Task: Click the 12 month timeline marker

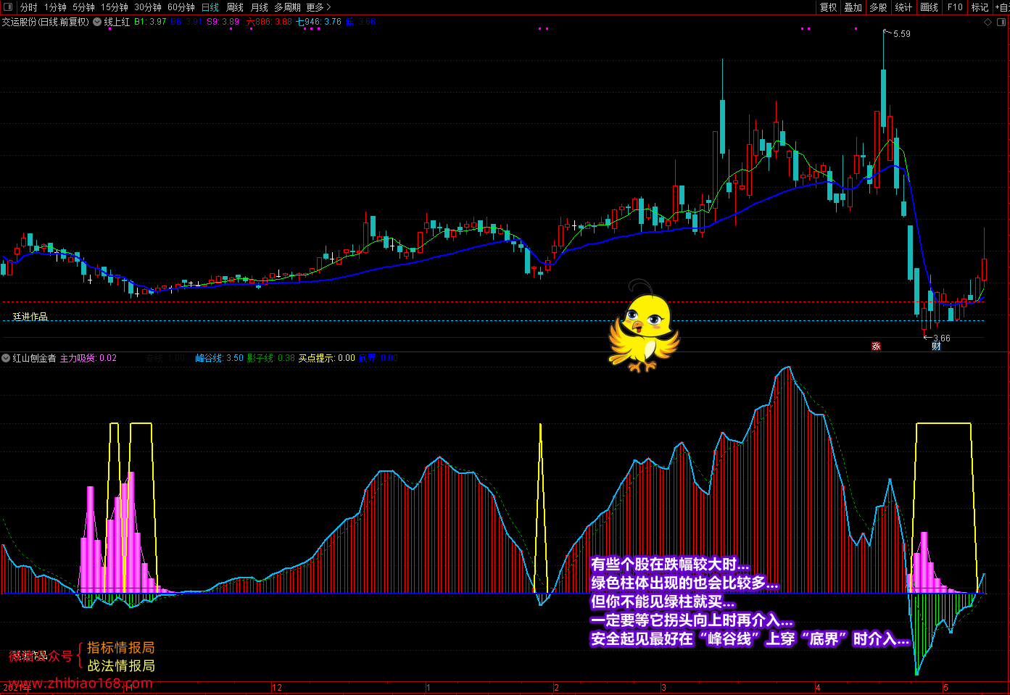Action: pos(277,688)
